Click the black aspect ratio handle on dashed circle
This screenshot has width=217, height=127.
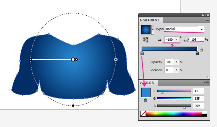(x=73, y=106)
